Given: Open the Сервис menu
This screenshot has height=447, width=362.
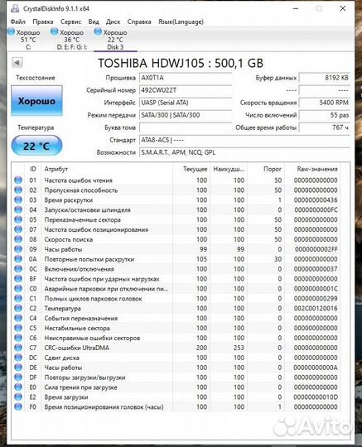Looking at the screenshot, I should pyautogui.click(x=70, y=22).
